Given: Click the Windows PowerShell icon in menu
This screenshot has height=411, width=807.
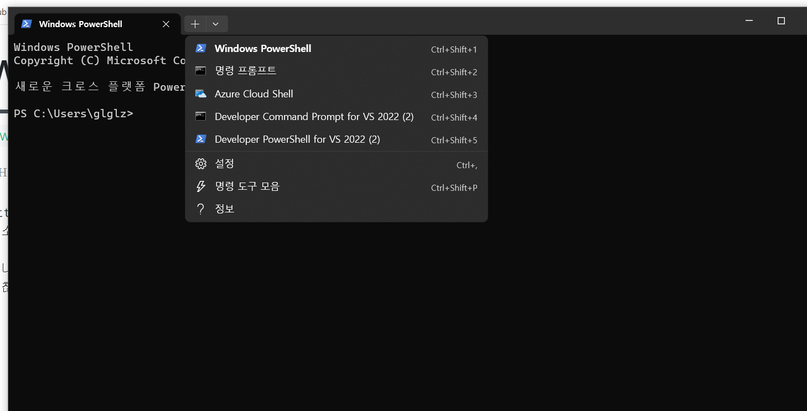Looking at the screenshot, I should pyautogui.click(x=201, y=49).
